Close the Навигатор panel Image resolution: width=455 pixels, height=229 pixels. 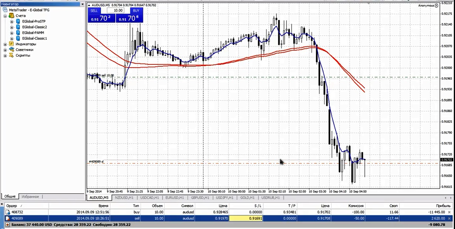click(82, 4)
